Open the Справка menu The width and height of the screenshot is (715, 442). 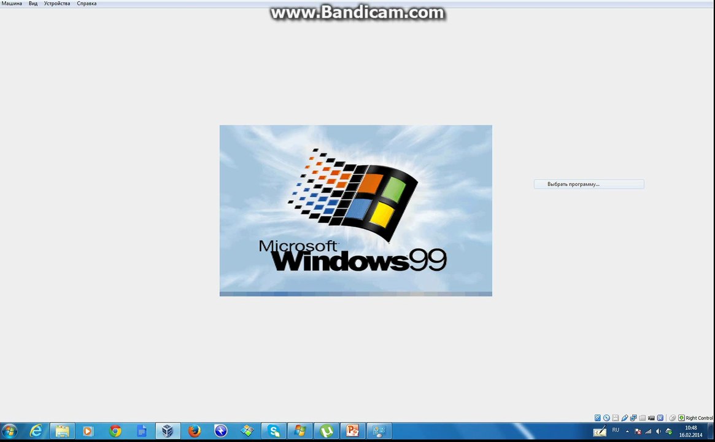87,3
